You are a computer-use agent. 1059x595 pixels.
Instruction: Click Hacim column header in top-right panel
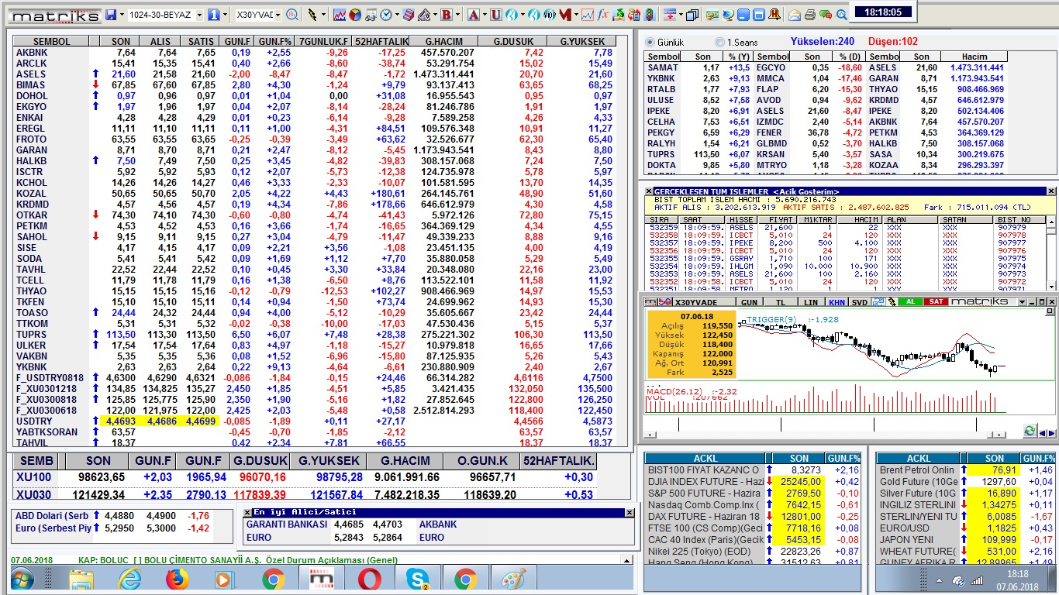tap(974, 57)
